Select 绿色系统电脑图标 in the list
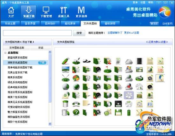 click(x=17, y=82)
